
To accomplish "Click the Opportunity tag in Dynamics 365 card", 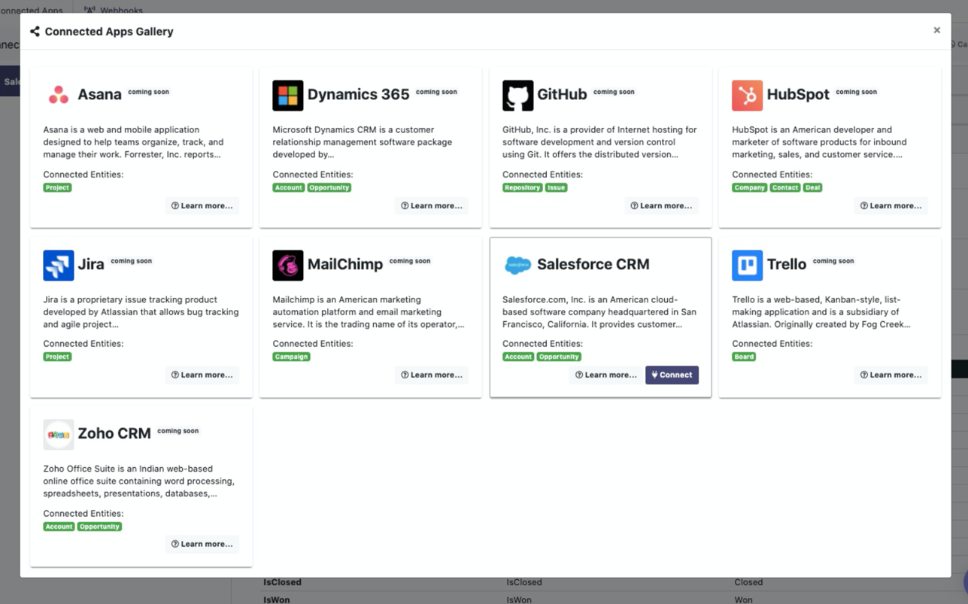I will [x=329, y=187].
